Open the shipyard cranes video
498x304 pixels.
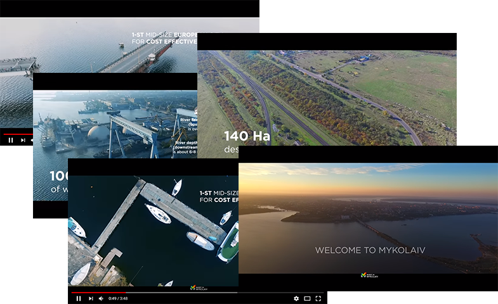[114, 120]
